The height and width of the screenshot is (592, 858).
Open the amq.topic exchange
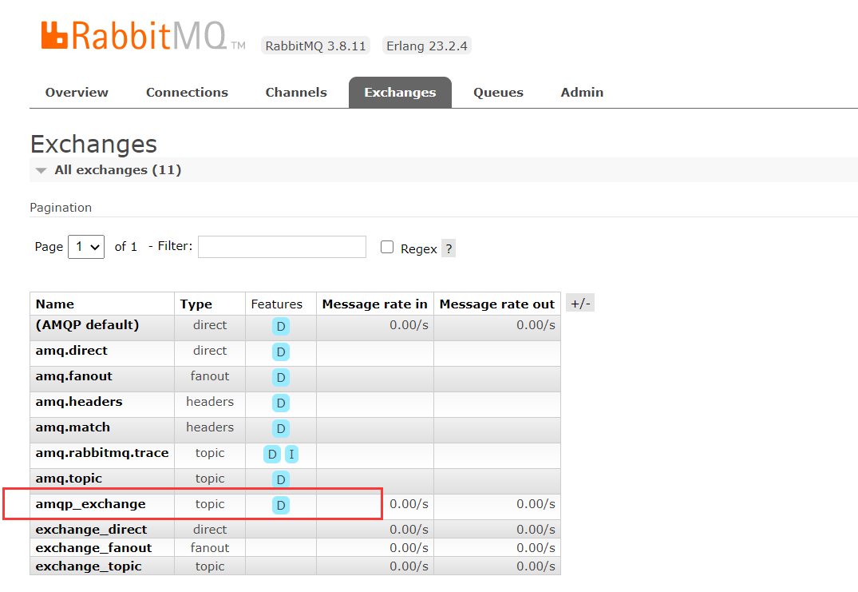(x=69, y=479)
